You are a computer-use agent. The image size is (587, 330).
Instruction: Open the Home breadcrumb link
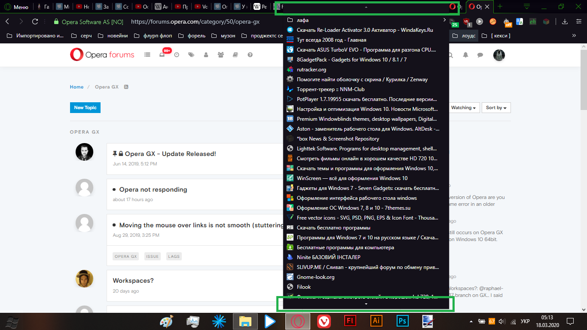(x=76, y=87)
